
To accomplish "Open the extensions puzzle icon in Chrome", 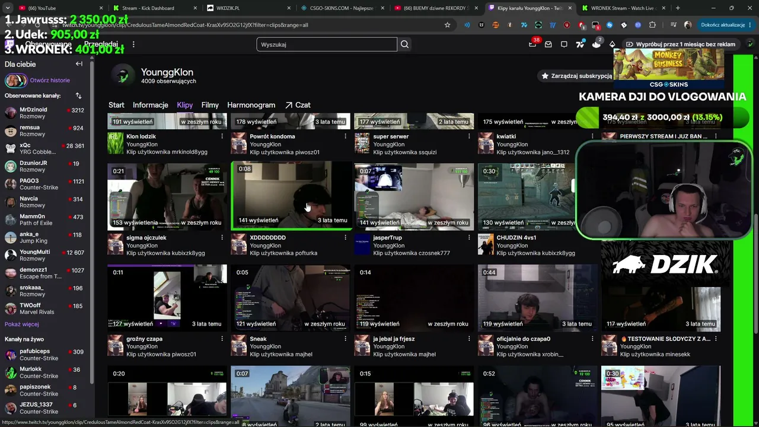I will 652,25.
